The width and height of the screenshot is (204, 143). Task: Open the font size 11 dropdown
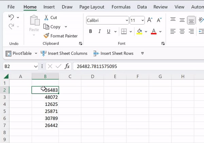click(x=142, y=20)
